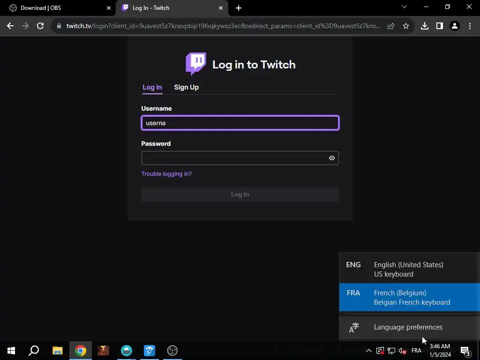Show hidden system tray icons
Viewport: 480px width, 360px height.
(369, 351)
